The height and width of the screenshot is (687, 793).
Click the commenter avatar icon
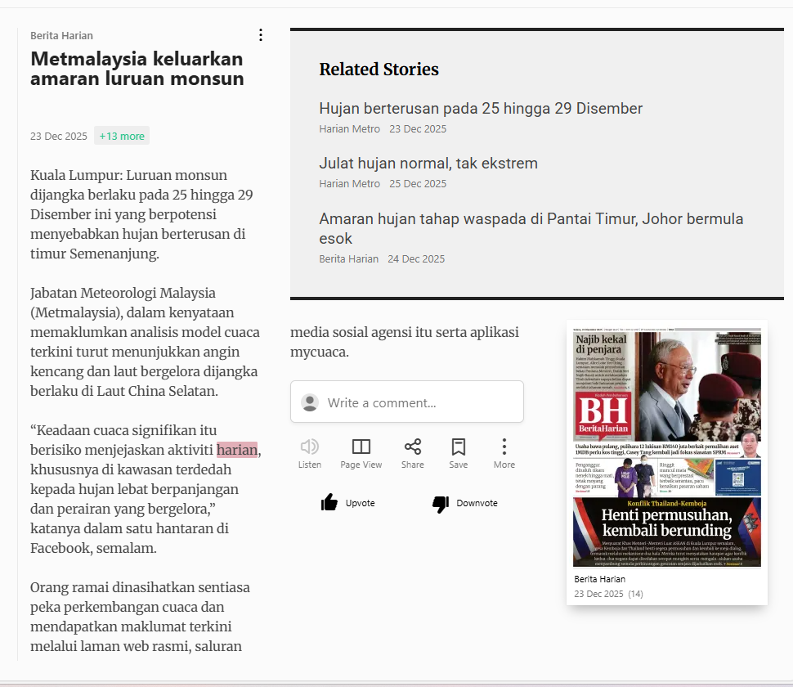pos(310,402)
